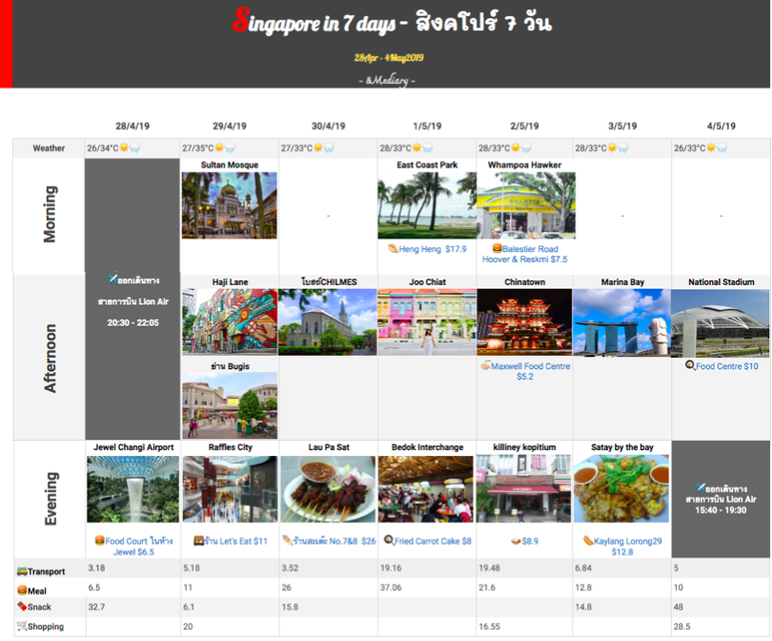Click the Evening row label
This screenshot has width=772, height=641.
[51, 499]
